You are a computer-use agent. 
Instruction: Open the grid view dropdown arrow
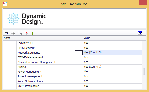coord(143,33)
